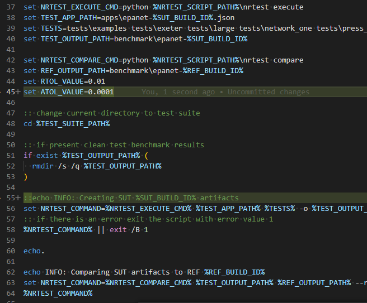This screenshot has height=303, width=367.
Task: Select line number 58 in the gutter
Action: [x=11, y=230]
